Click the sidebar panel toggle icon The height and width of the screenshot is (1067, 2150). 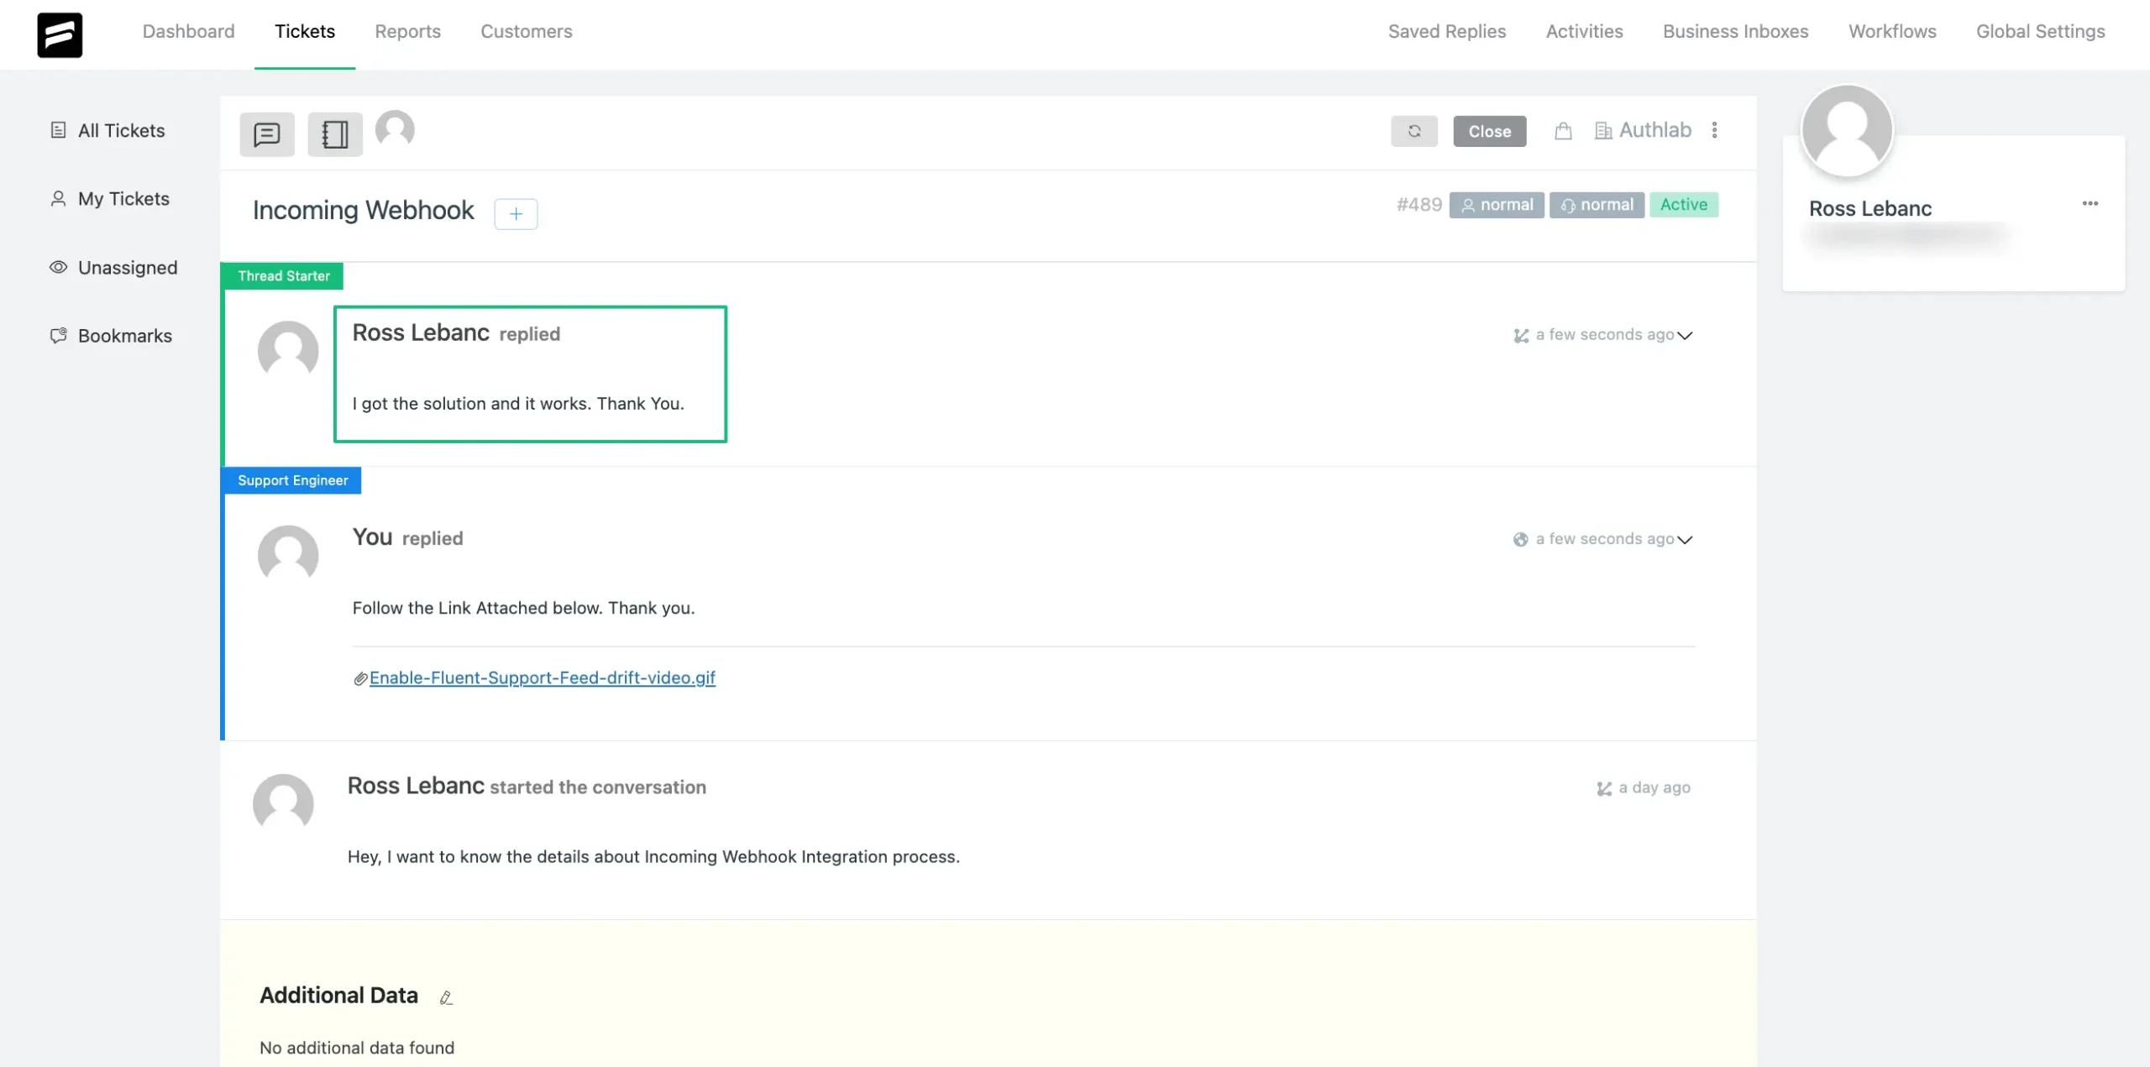pos(336,133)
